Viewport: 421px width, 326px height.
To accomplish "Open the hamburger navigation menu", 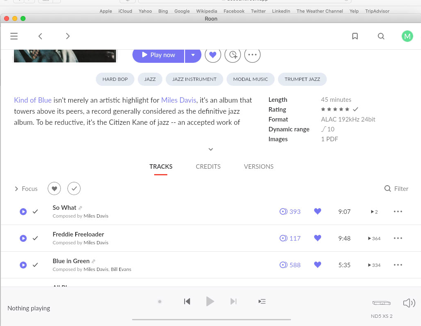I will [x=14, y=36].
